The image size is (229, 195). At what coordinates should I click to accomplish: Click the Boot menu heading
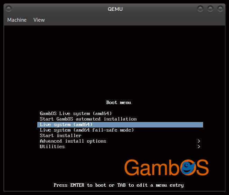point(118,102)
